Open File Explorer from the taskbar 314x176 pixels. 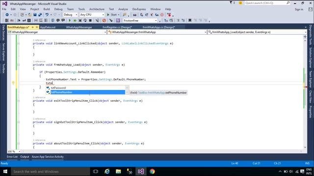(118, 172)
